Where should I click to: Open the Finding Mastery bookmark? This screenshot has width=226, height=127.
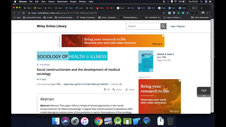[129, 18]
